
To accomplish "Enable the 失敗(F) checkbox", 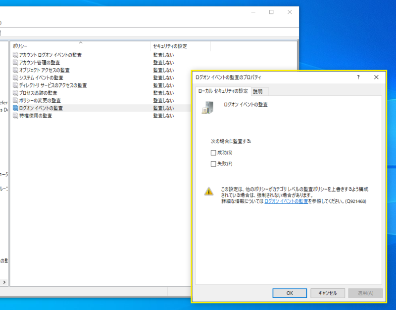I will tap(213, 164).
